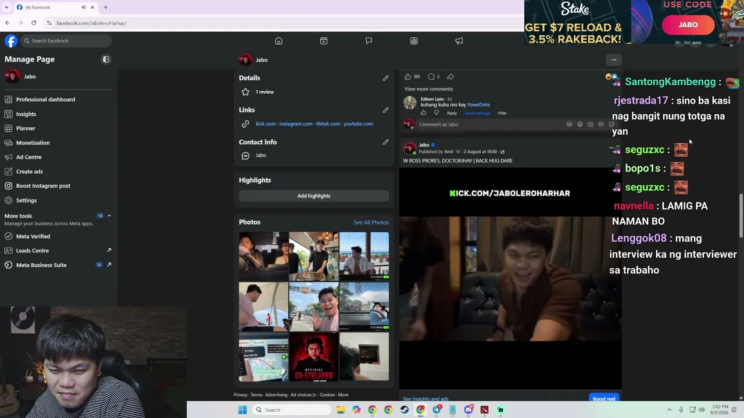Open the Windows Start menu
Viewport: 744px width, 418px height.
[242, 410]
